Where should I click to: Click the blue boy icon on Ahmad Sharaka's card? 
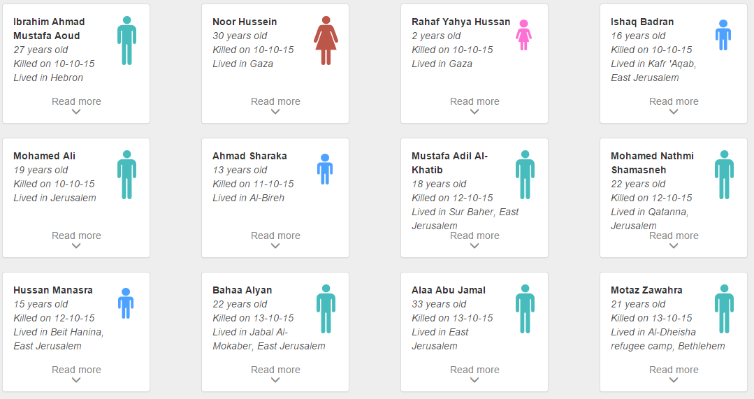pyautogui.click(x=324, y=169)
